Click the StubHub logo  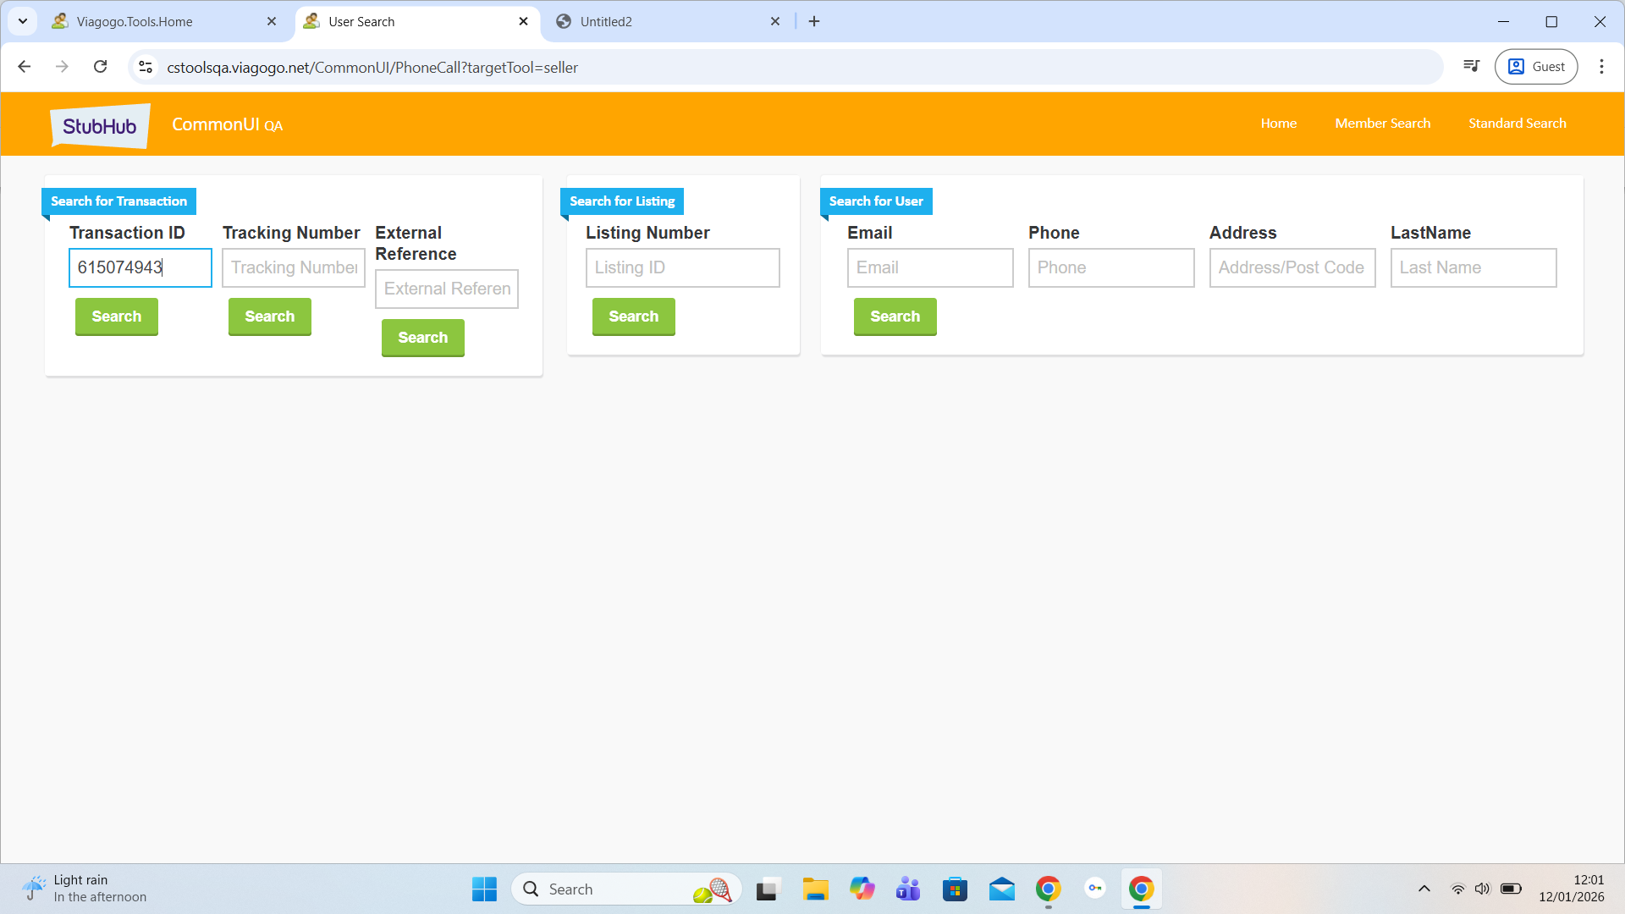pyautogui.click(x=100, y=125)
